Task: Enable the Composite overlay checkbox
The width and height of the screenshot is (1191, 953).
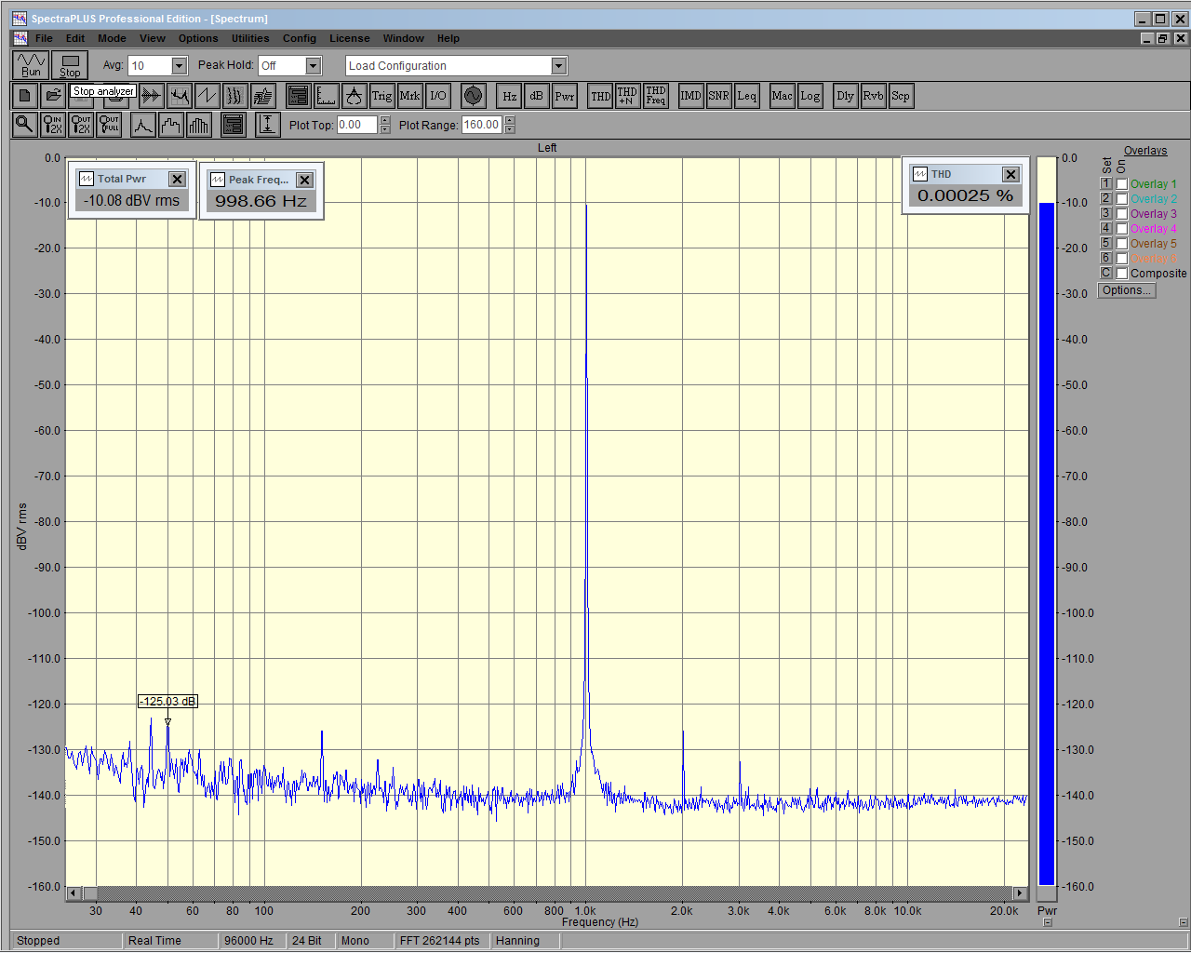Action: 1122,274
